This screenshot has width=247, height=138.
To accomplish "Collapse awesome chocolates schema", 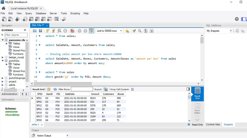I will point(3,40).
